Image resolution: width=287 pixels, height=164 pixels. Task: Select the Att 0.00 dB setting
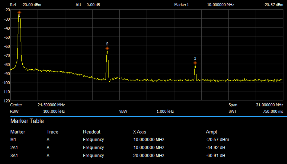(x=93, y=5)
